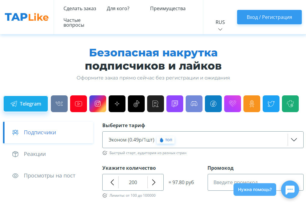The image size is (306, 206).
Task: Choose the TikTok network icon
Action: (136, 104)
